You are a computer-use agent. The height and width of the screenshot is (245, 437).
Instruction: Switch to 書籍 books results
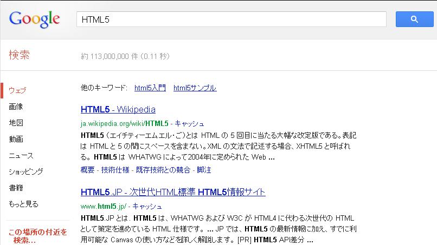click(16, 188)
